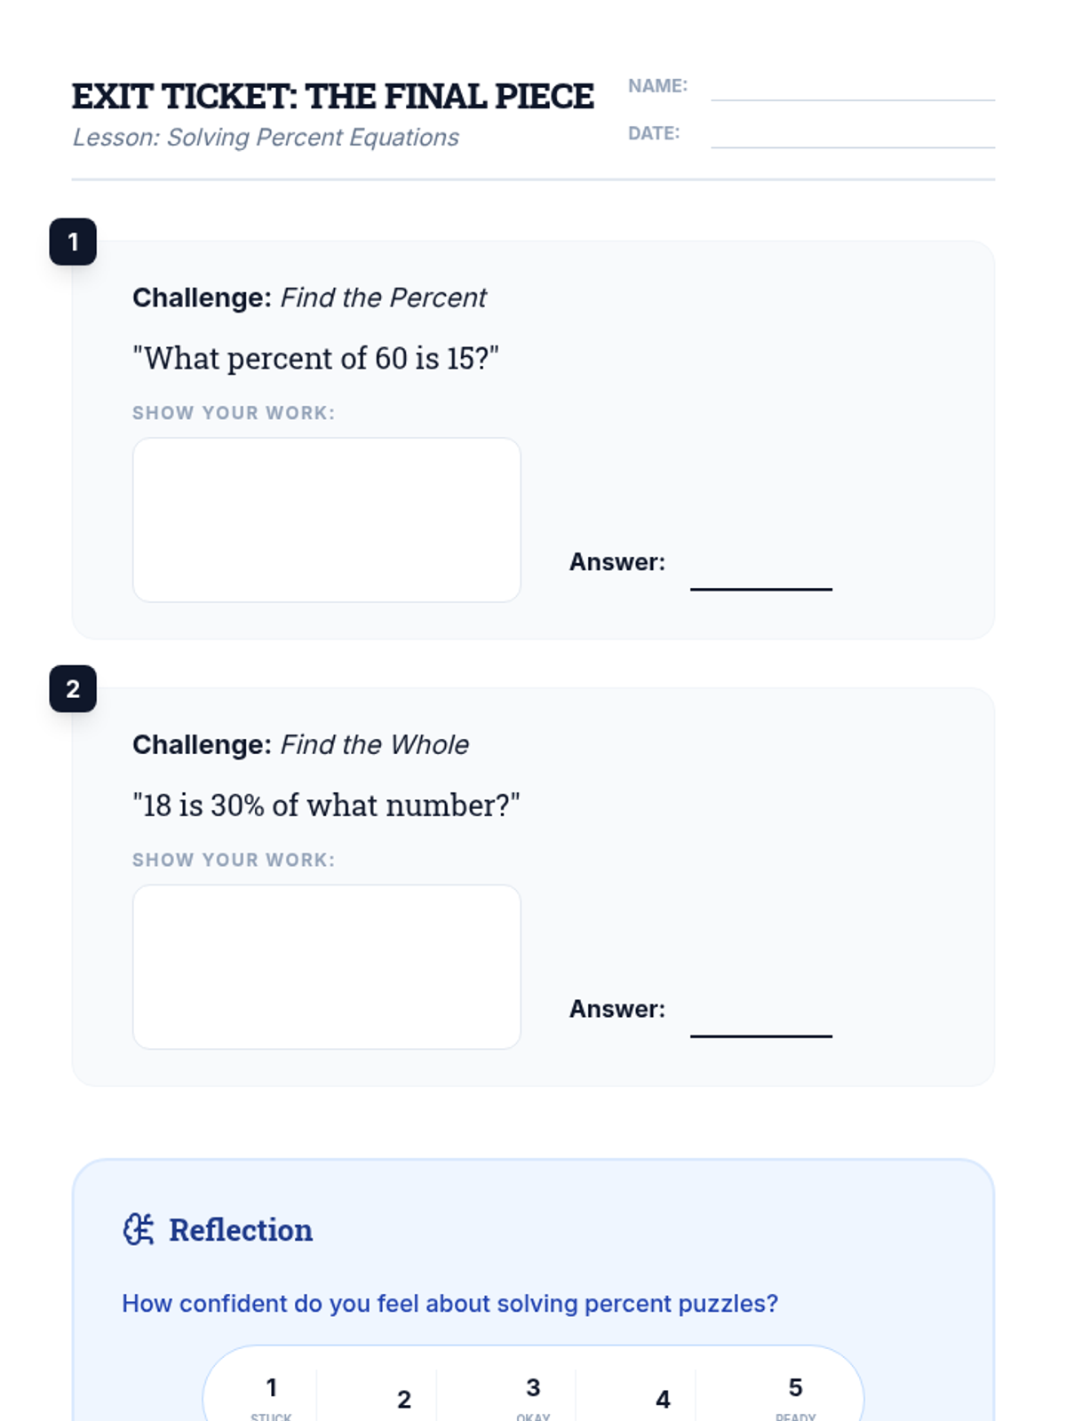Image resolution: width=1066 pixels, height=1421 pixels.
Task: Click the "18 is 30% of what number?" question
Action: coord(326,805)
